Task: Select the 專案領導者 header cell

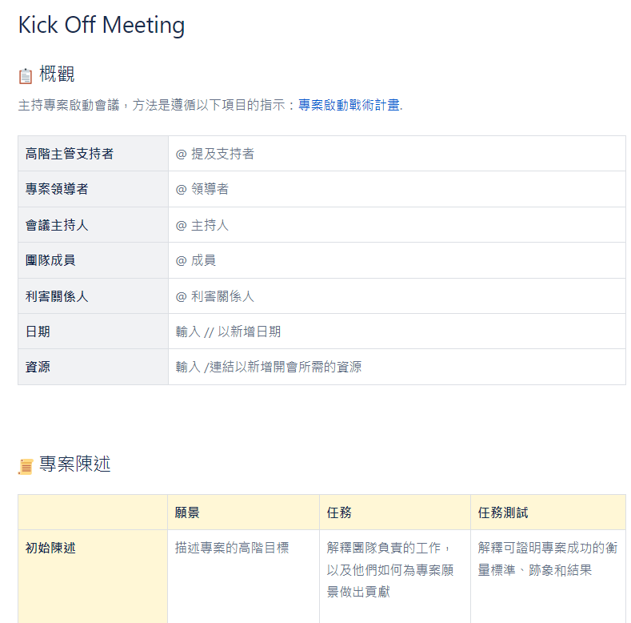Action: 57,189
